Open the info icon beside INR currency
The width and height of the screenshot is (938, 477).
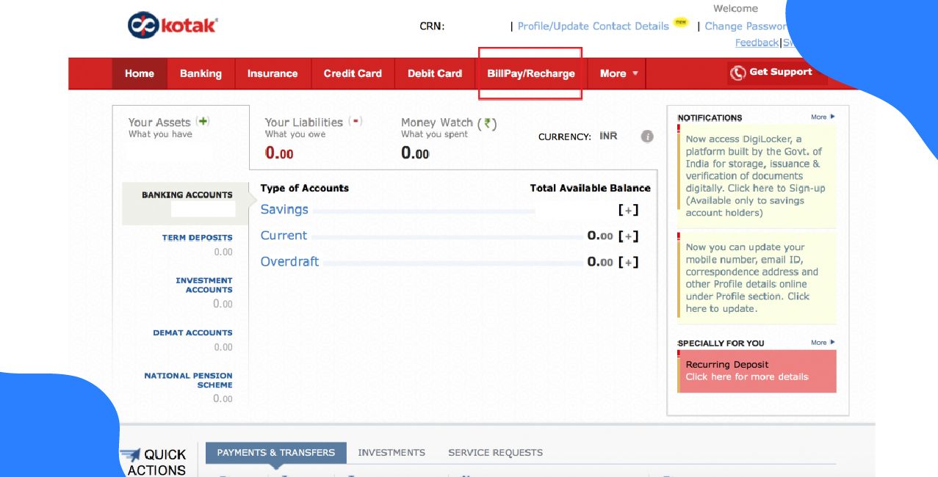pos(646,135)
